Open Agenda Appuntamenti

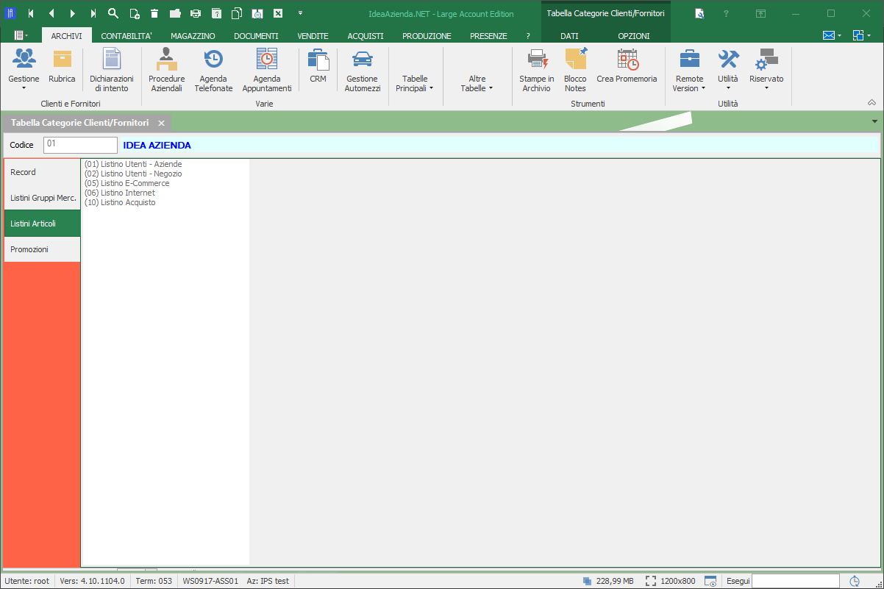coord(267,71)
